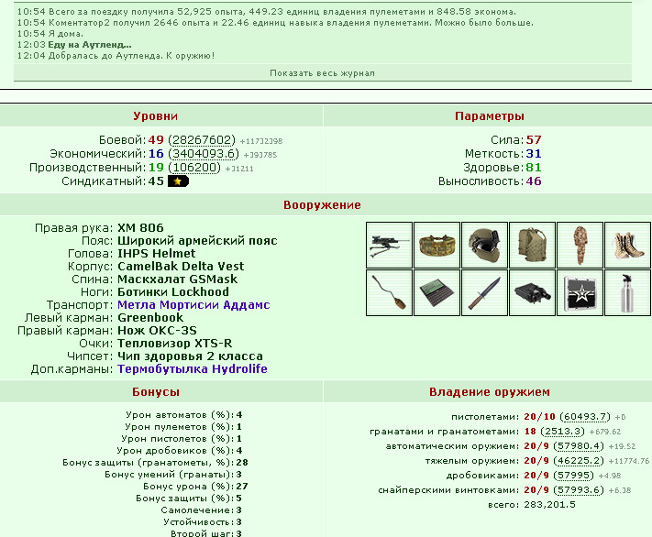Screen dimensions: 652x537
Task: Click the Широкий армейский пояс name
Action: pyautogui.click(x=197, y=241)
